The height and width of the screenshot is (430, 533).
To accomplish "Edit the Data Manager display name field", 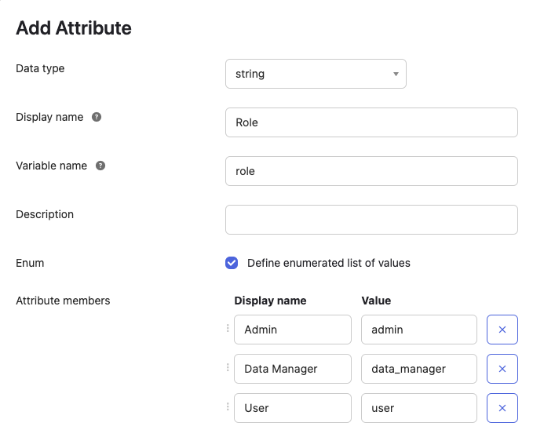I will 292,369.
